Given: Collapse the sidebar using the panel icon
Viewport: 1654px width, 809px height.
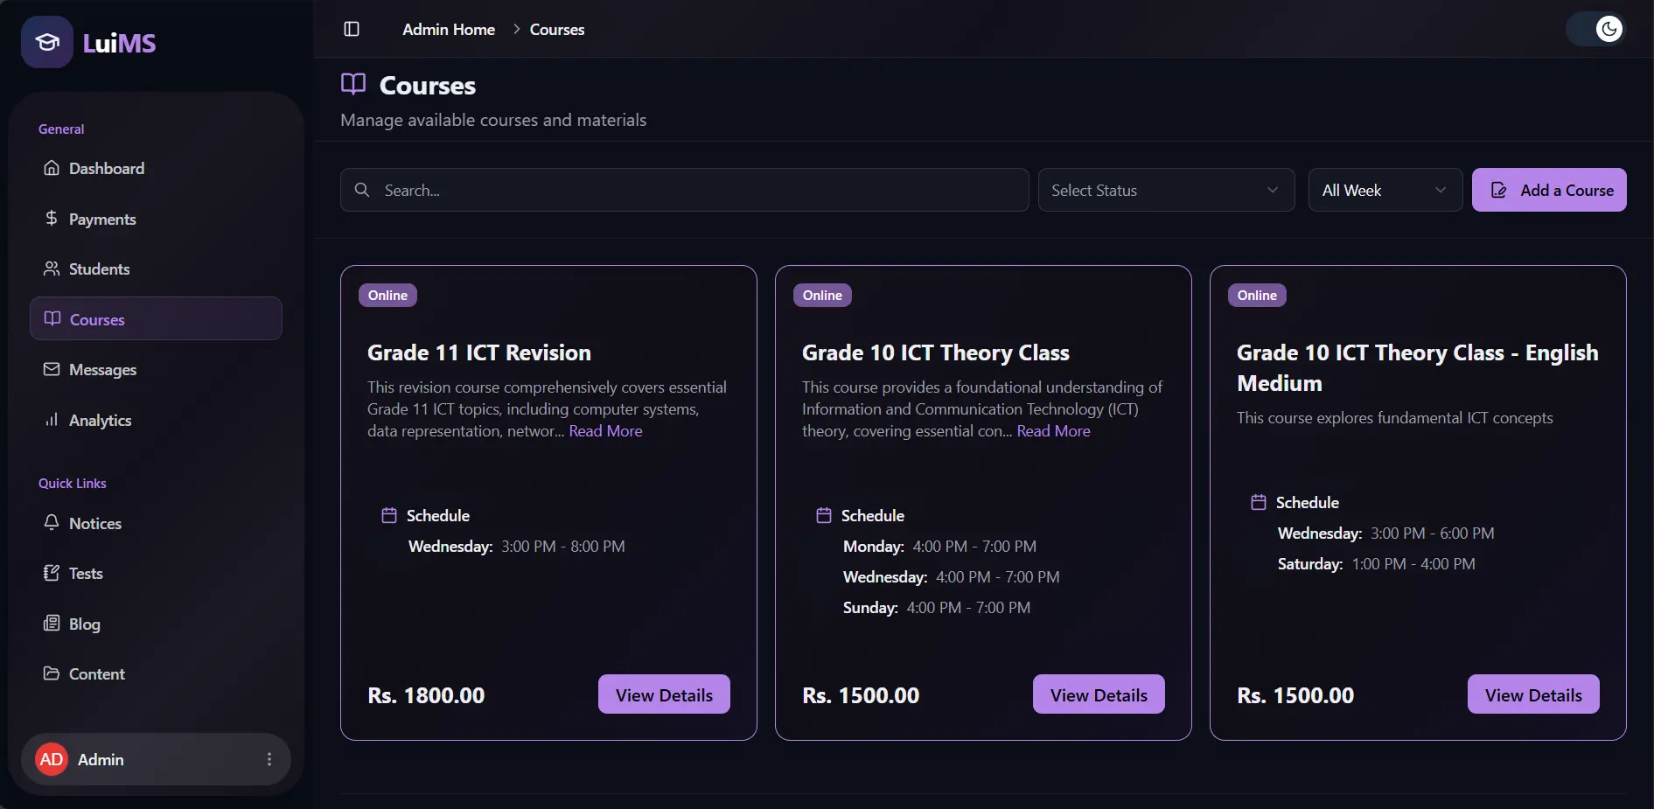Looking at the screenshot, I should 352,29.
